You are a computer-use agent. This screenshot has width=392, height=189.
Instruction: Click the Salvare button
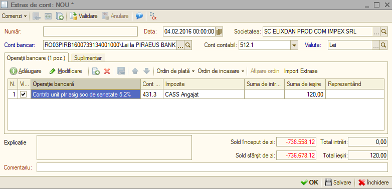click(x=338, y=182)
